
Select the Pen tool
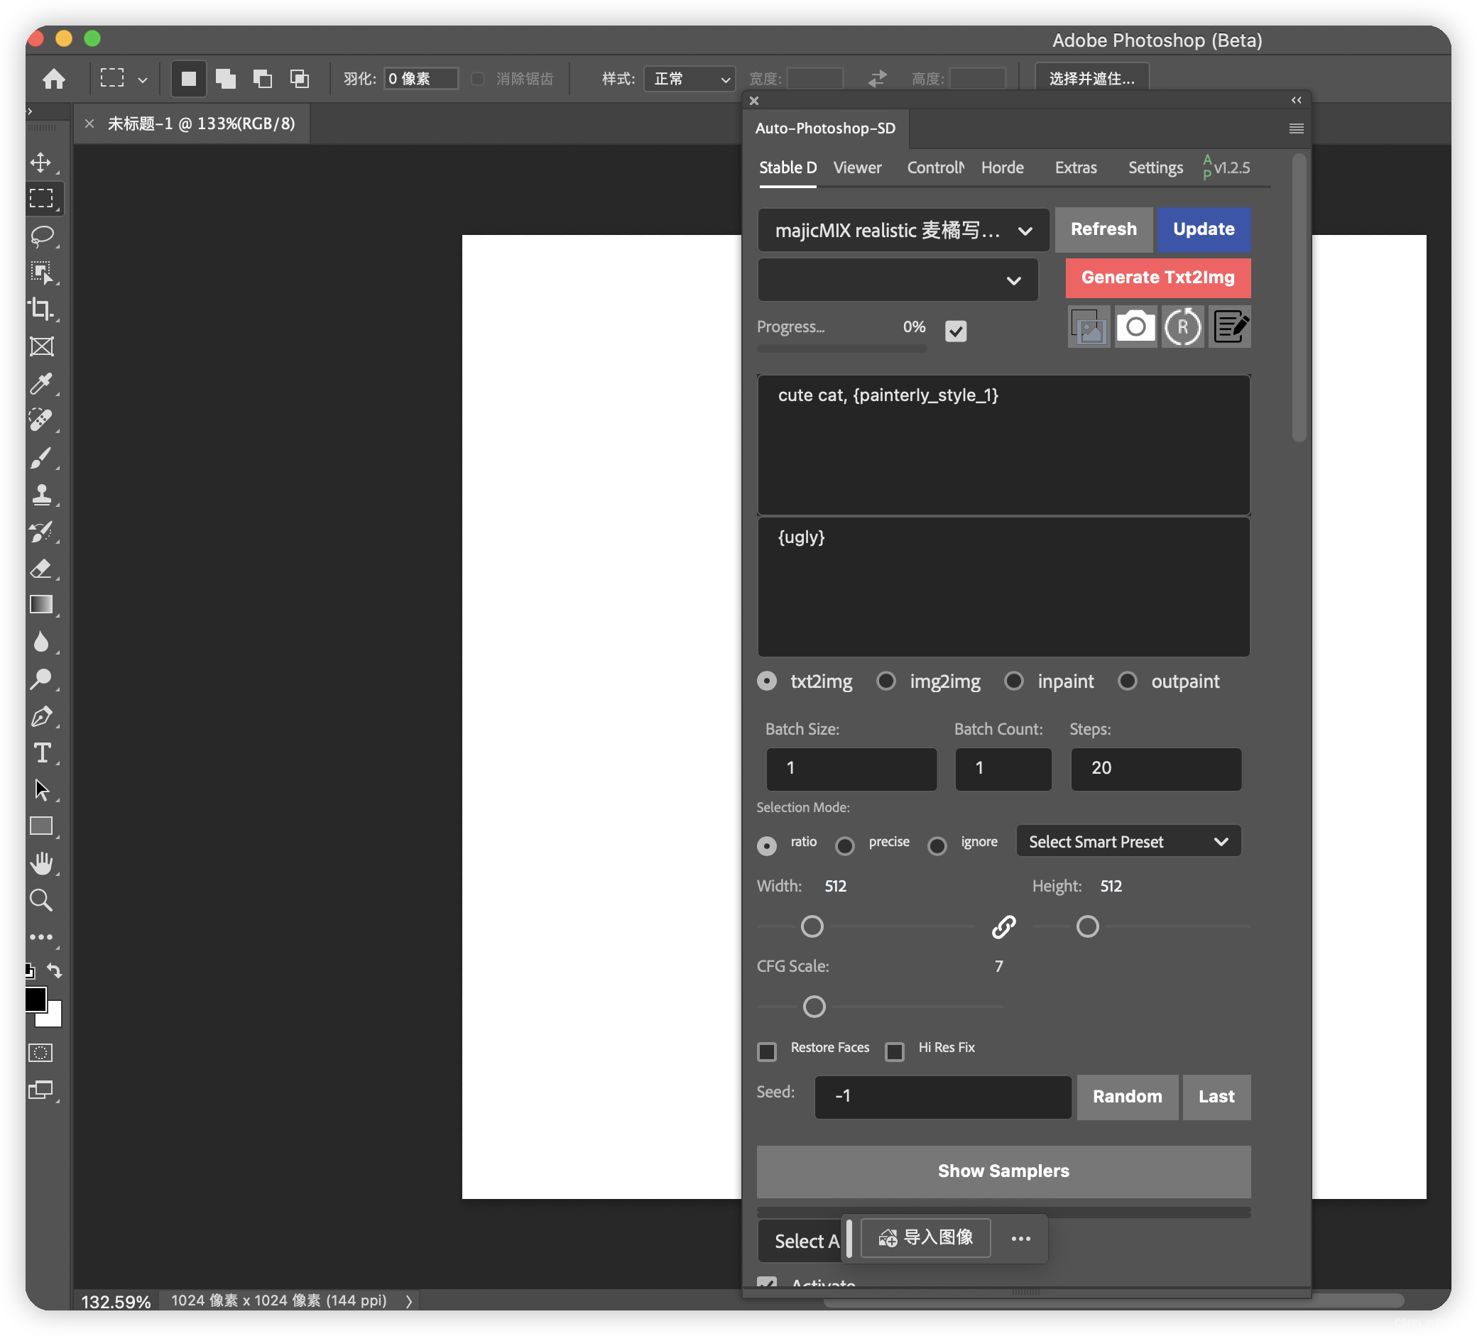click(41, 716)
